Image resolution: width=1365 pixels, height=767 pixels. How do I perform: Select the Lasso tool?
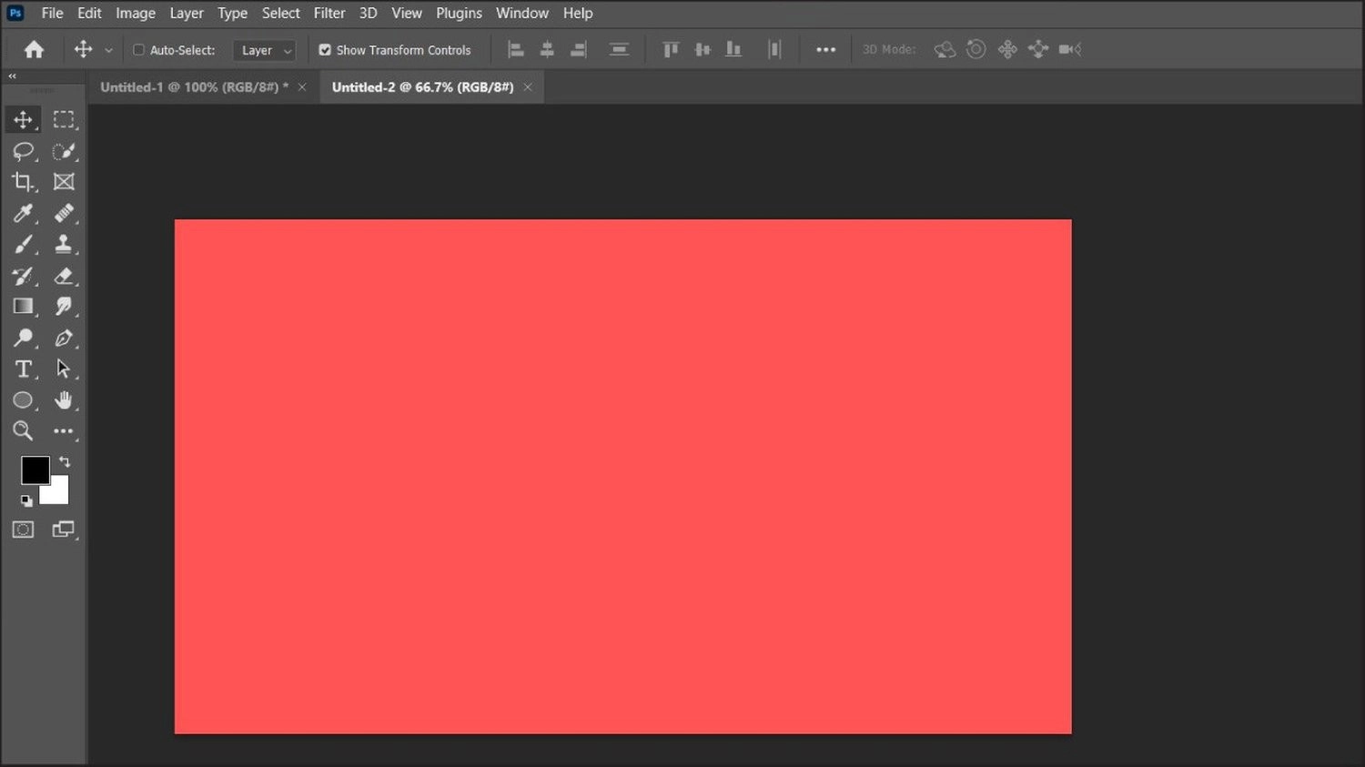pos(23,151)
